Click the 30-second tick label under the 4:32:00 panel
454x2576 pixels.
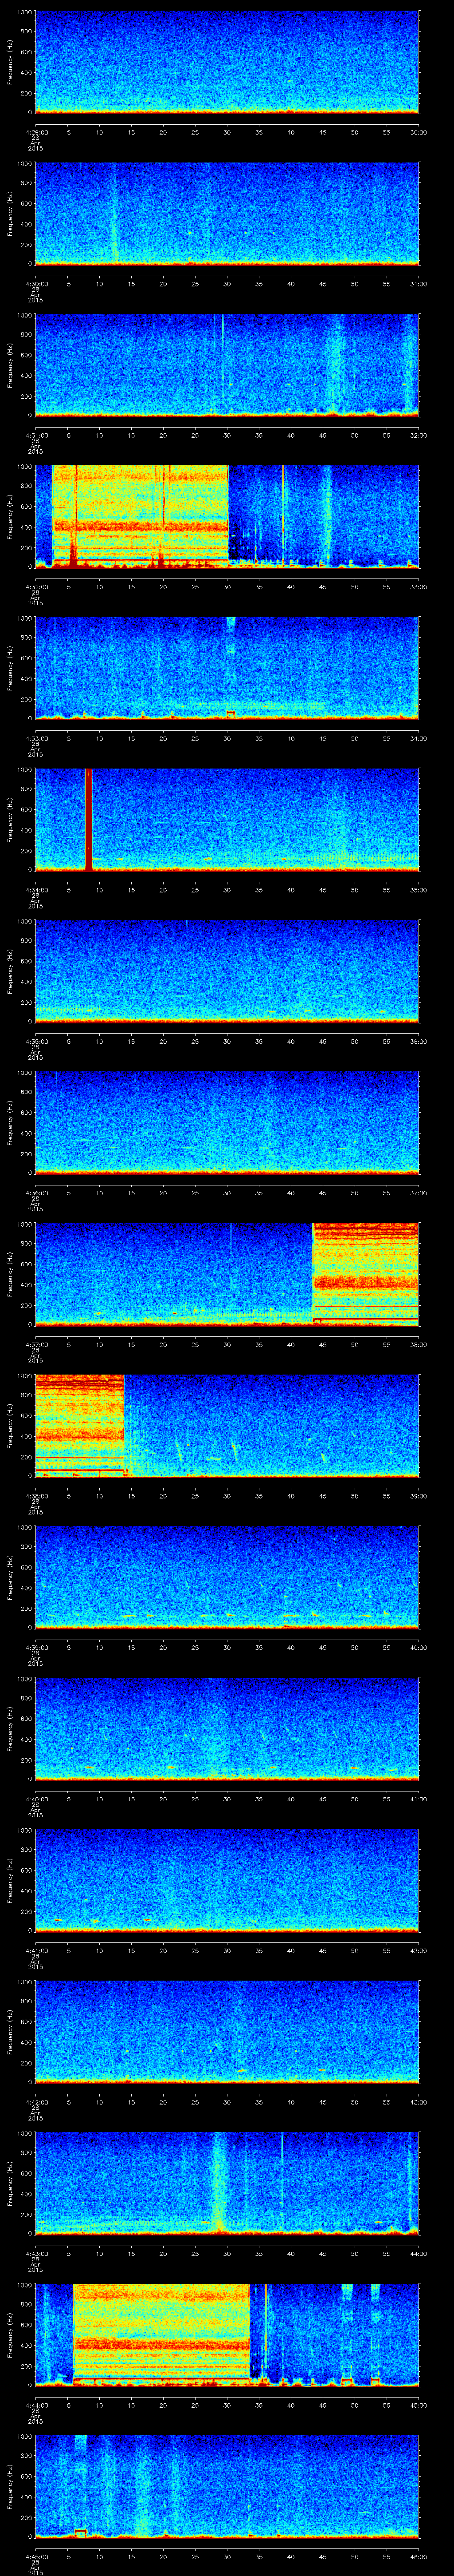pyautogui.click(x=227, y=586)
